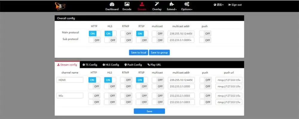
Task: Turn off Main protocol RTSP toggle
Action: coord(142,34)
